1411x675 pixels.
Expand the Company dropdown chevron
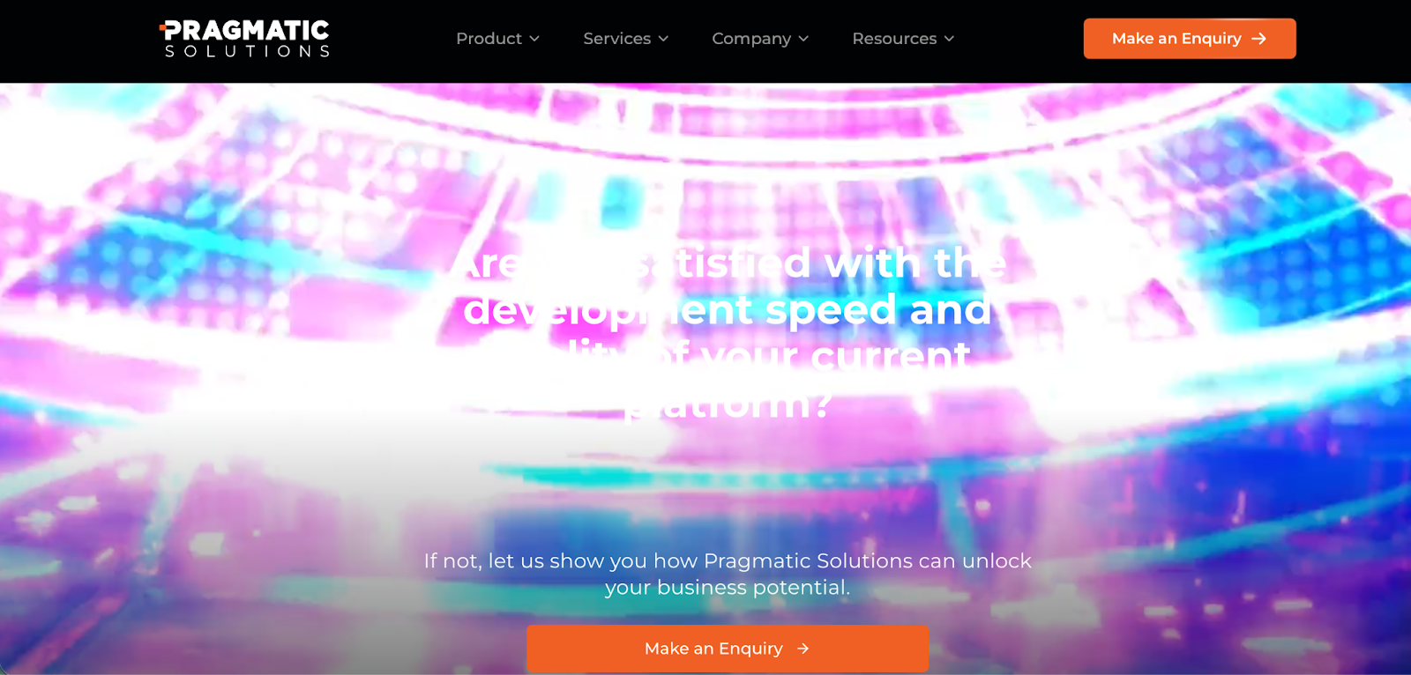[803, 39]
